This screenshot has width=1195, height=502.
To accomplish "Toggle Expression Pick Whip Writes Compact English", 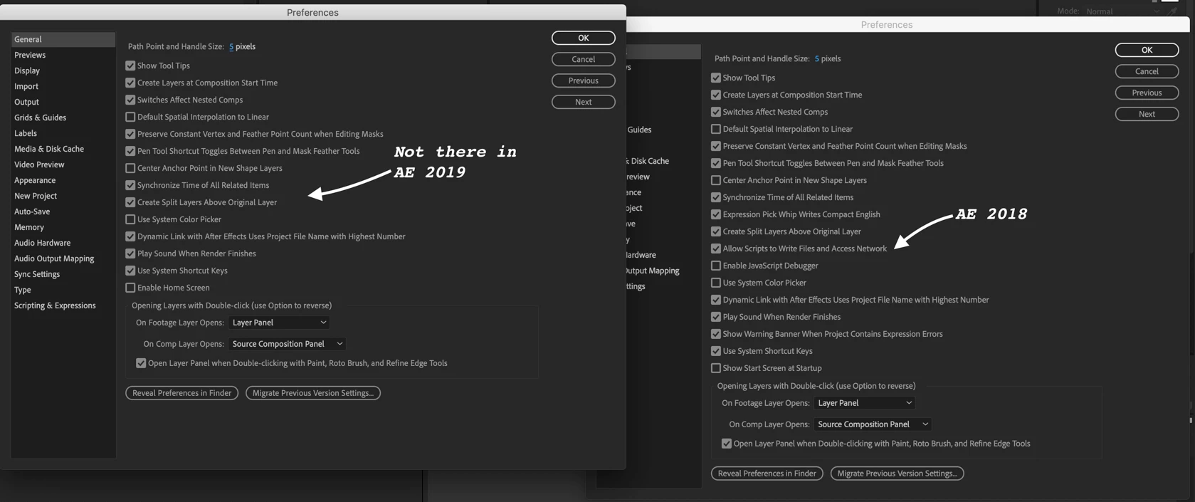I will (716, 214).
